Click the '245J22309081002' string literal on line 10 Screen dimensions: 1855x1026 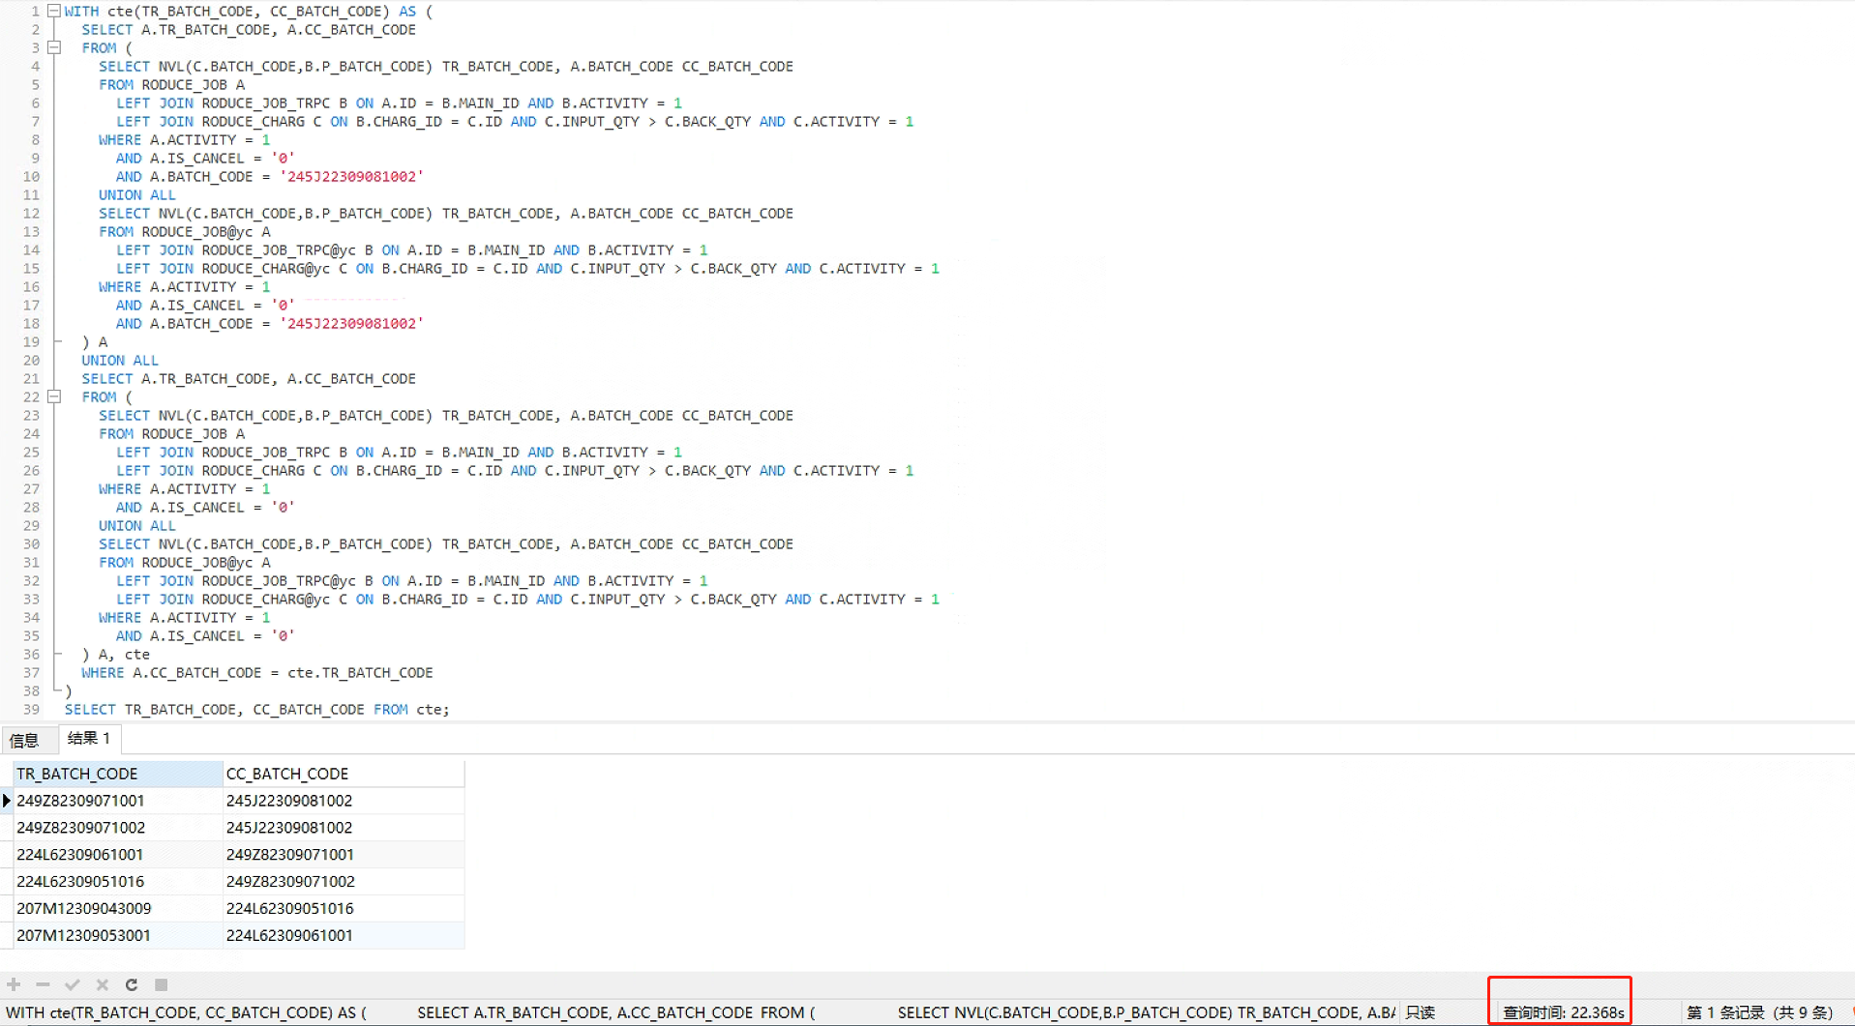click(x=351, y=177)
